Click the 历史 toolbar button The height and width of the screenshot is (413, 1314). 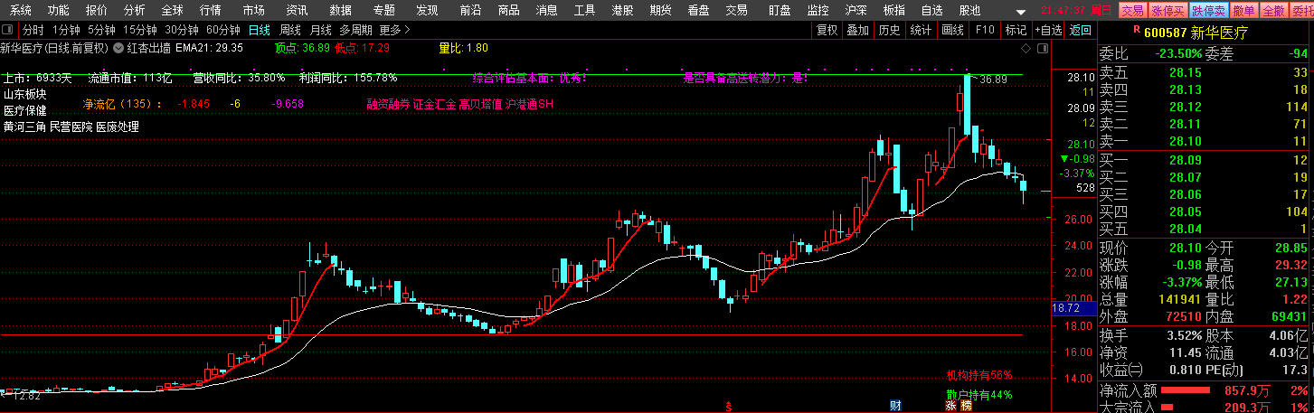(889, 30)
